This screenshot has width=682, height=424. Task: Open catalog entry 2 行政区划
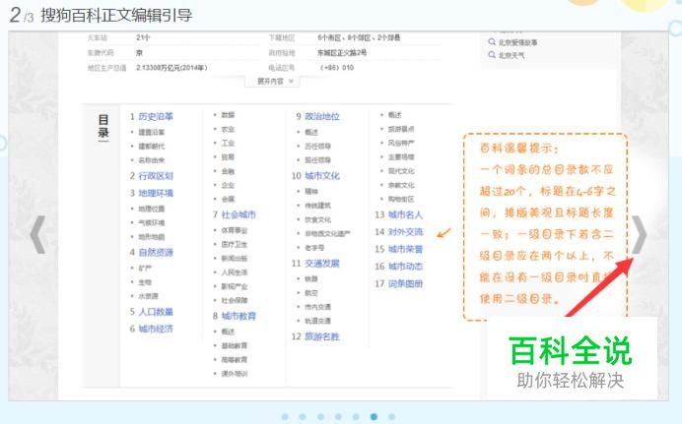pyautogui.click(x=156, y=176)
